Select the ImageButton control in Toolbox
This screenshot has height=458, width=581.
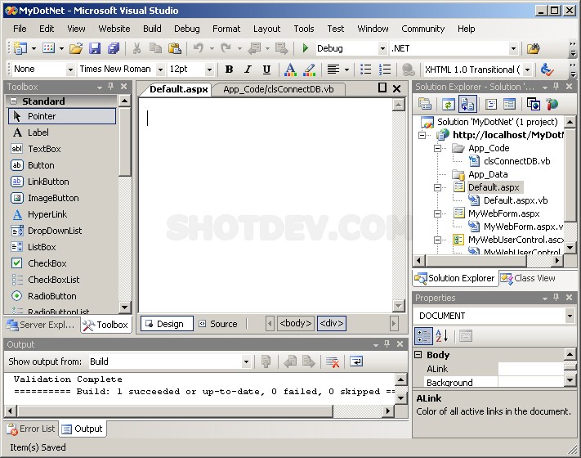(52, 198)
